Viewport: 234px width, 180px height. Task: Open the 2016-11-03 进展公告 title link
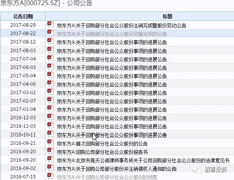(112, 127)
